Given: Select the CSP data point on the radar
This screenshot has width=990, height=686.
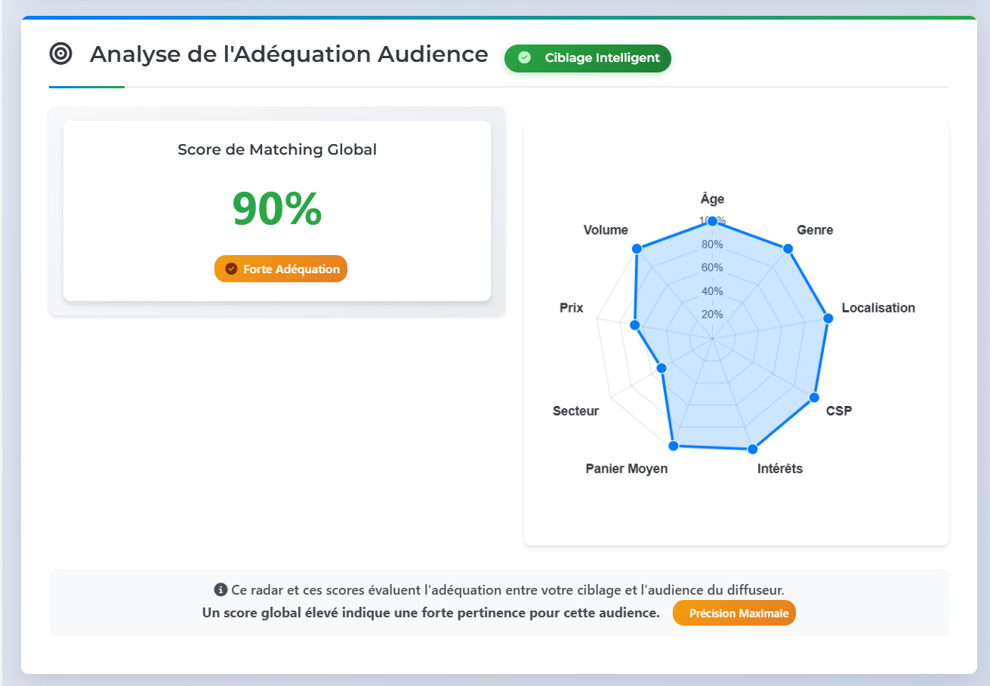Looking at the screenshot, I should 815,396.
